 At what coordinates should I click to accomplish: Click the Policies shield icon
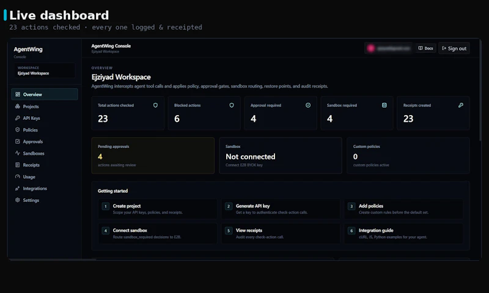pos(18,130)
